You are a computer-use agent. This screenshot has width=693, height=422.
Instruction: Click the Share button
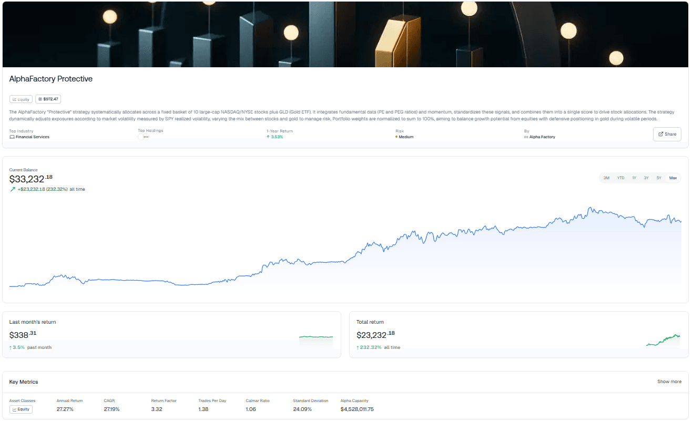(x=667, y=134)
